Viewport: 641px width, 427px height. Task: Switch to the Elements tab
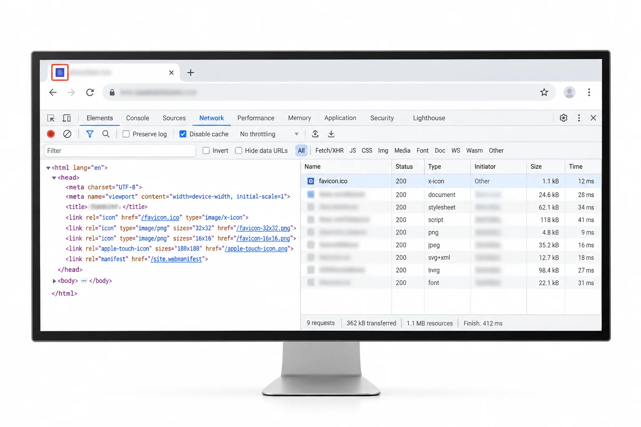[x=100, y=118]
